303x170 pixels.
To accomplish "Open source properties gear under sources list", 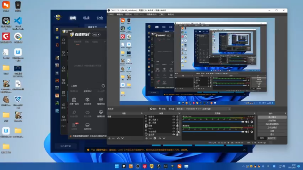I will tap(155, 138).
